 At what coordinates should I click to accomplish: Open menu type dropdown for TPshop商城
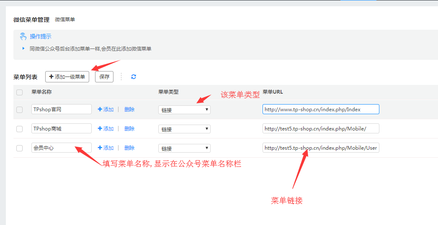coord(184,129)
